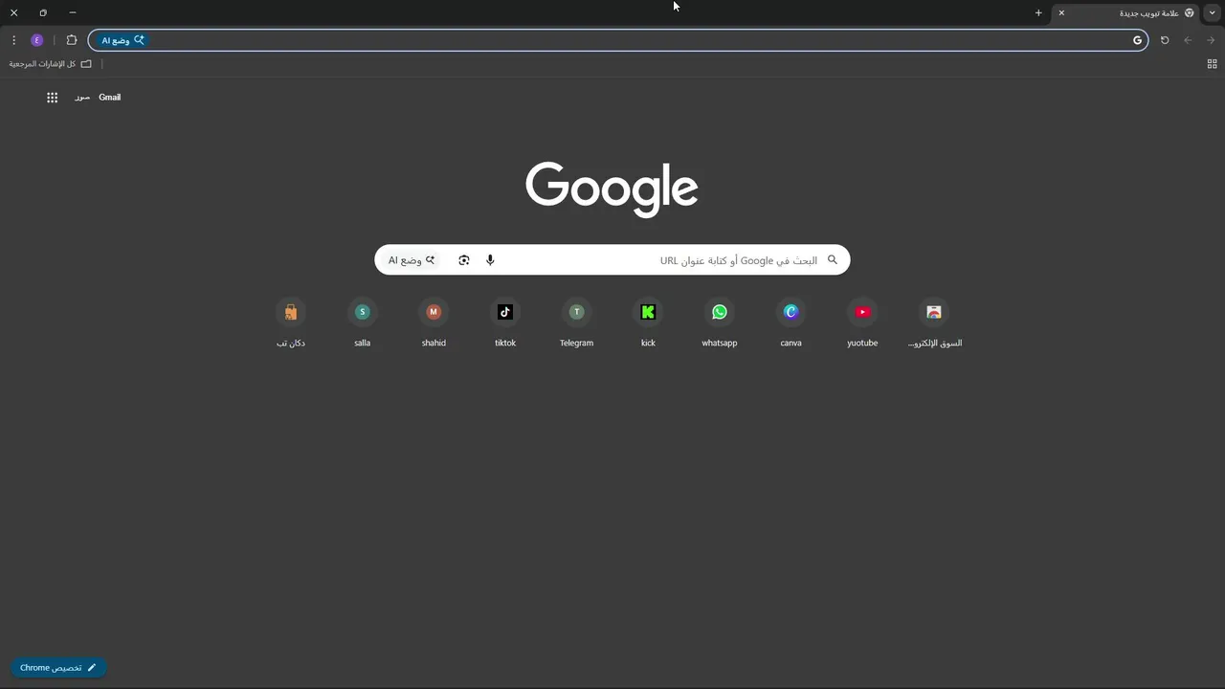Go forward with the forward arrow
This screenshot has width=1225, height=689.
[x=1188, y=40]
